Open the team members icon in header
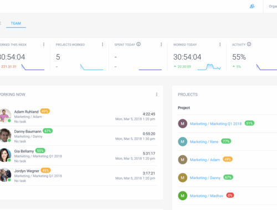The image size is (277, 210). click(x=252, y=6)
